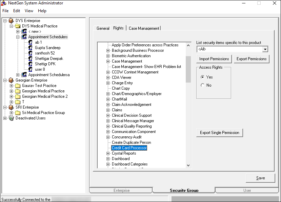Expand the Background Business Processor item
281x202 pixels.
coord(108,51)
